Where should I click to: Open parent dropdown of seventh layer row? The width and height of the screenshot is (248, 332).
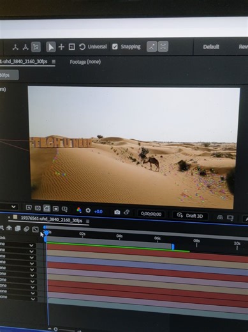pyautogui.click(x=33, y=282)
